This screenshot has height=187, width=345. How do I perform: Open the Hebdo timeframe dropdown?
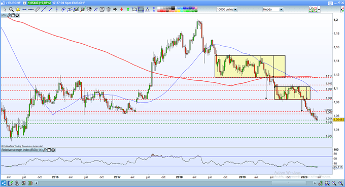coord(281,10)
